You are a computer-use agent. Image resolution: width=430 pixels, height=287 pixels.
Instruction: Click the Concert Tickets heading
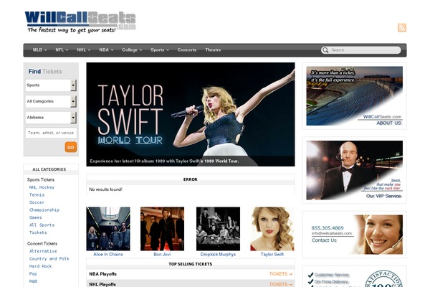tap(42, 244)
